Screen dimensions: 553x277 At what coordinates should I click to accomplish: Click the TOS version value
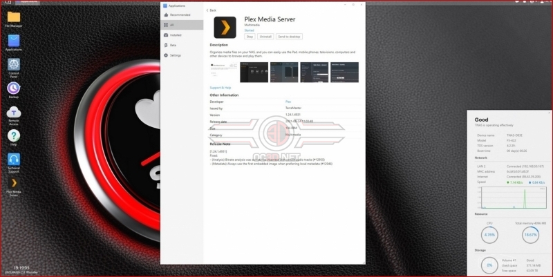pyautogui.click(x=512, y=146)
